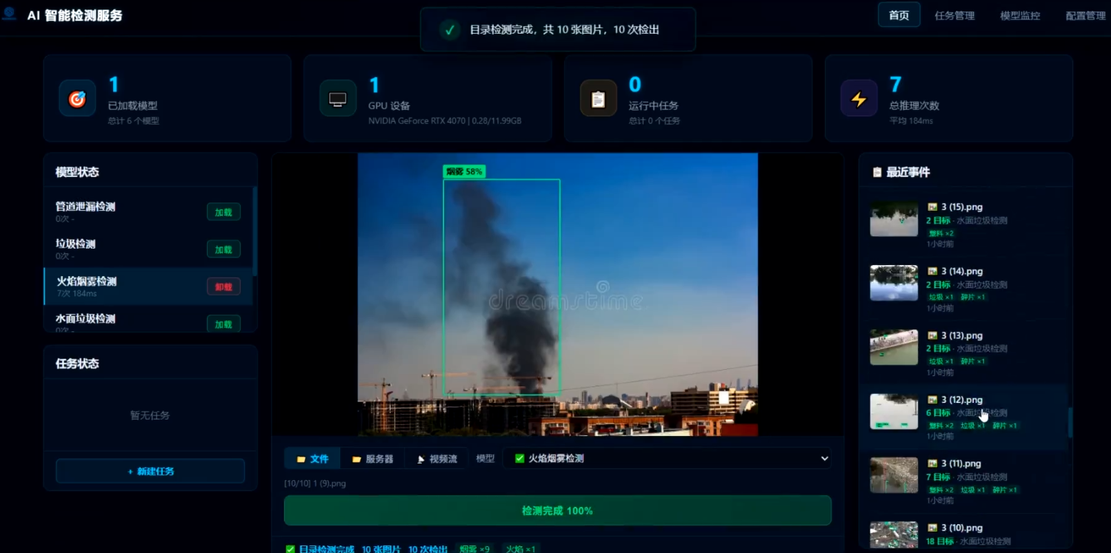Click the 烟雾 ×9 result tag
This screenshot has height=553, width=1111.
coord(474,549)
